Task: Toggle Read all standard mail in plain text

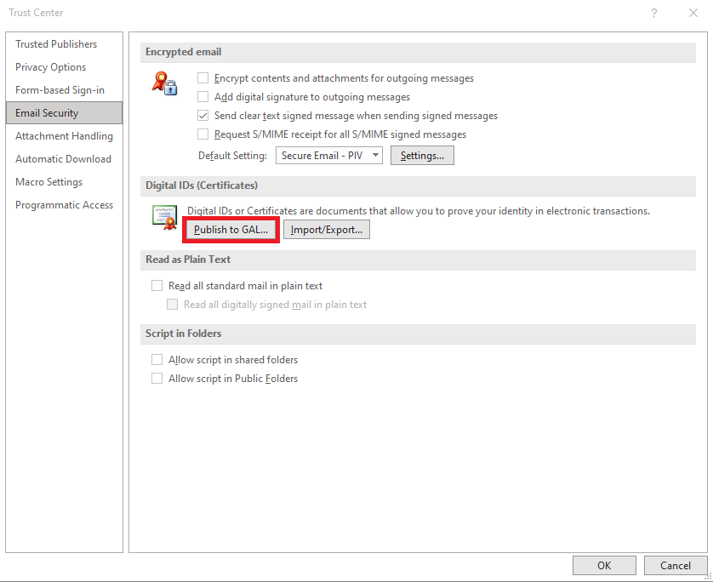Action: click(157, 286)
